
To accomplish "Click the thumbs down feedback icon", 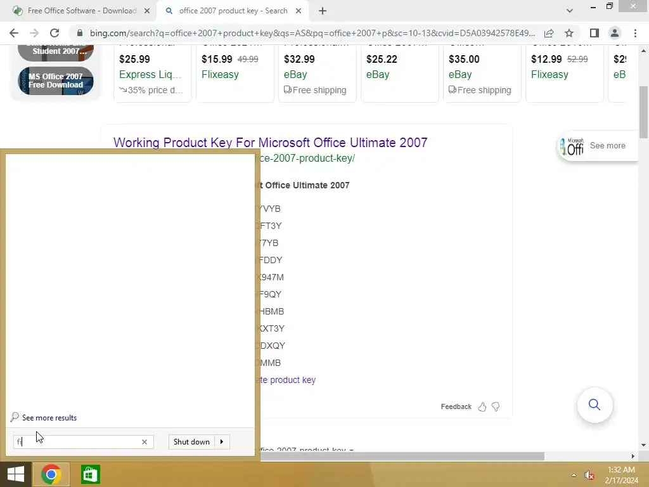I will [x=496, y=406].
